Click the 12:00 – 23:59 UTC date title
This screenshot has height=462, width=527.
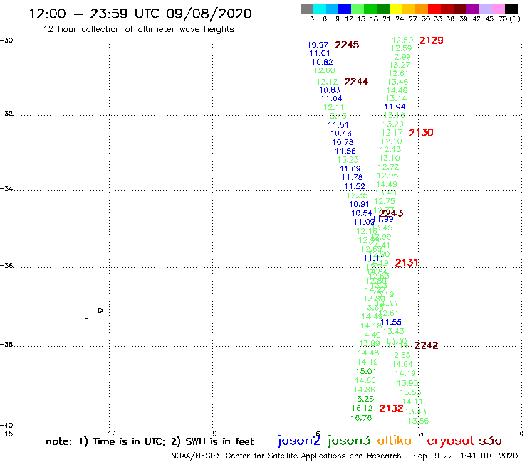click(140, 14)
